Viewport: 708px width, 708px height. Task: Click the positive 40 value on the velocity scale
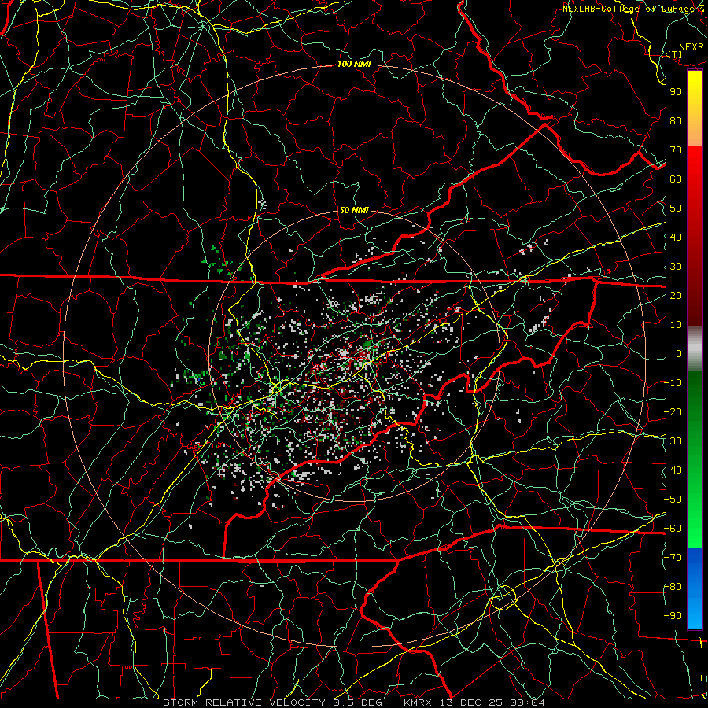point(676,237)
